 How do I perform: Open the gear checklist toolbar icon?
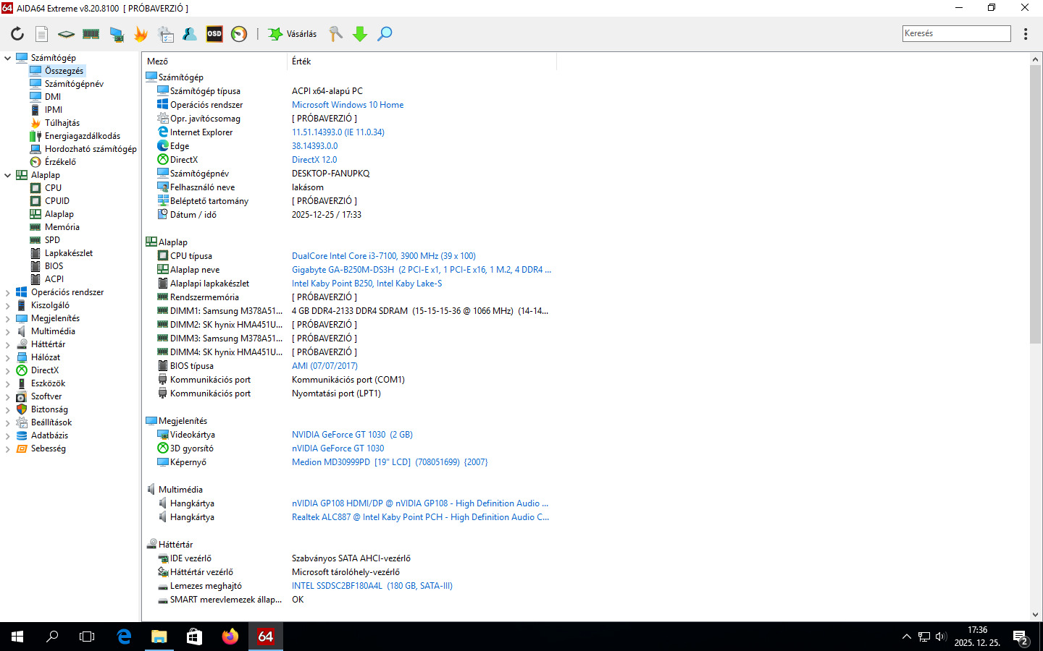pyautogui.click(x=165, y=34)
